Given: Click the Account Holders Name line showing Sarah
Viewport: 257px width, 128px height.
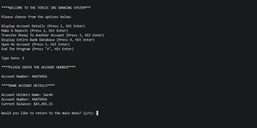Looking at the screenshot, I should (x=27, y=95).
